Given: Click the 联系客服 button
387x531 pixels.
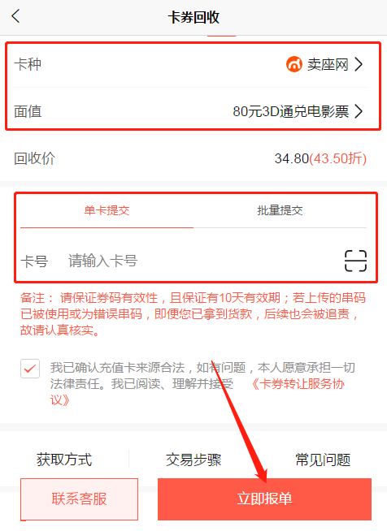Looking at the screenshot, I should [80, 499].
